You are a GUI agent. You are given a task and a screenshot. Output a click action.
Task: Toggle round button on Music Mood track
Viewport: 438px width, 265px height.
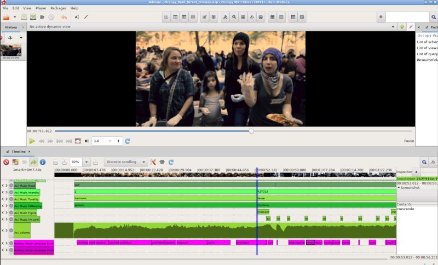coord(11,186)
